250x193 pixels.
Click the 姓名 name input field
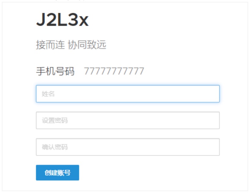(128, 94)
